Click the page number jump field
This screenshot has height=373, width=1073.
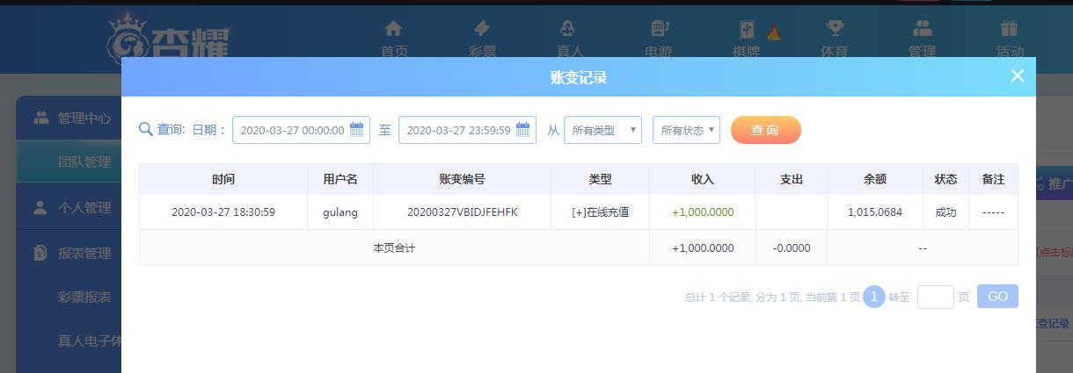pyautogui.click(x=935, y=297)
